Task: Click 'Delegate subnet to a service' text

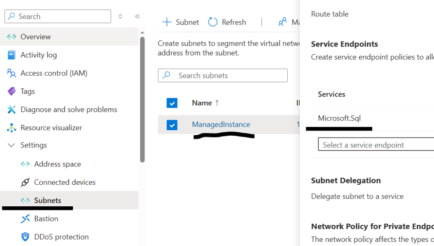Action: click(357, 196)
